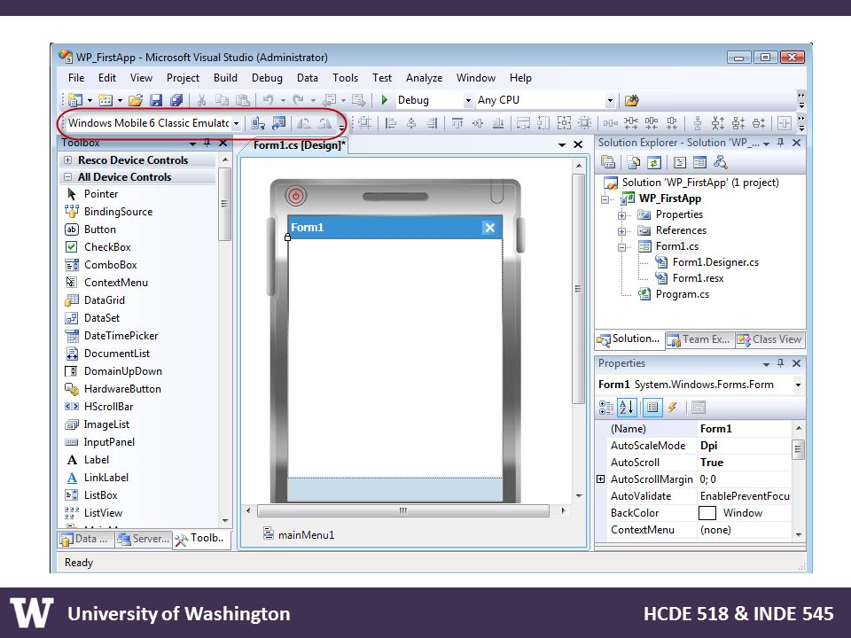Switch to the Data Sources tab

86,539
